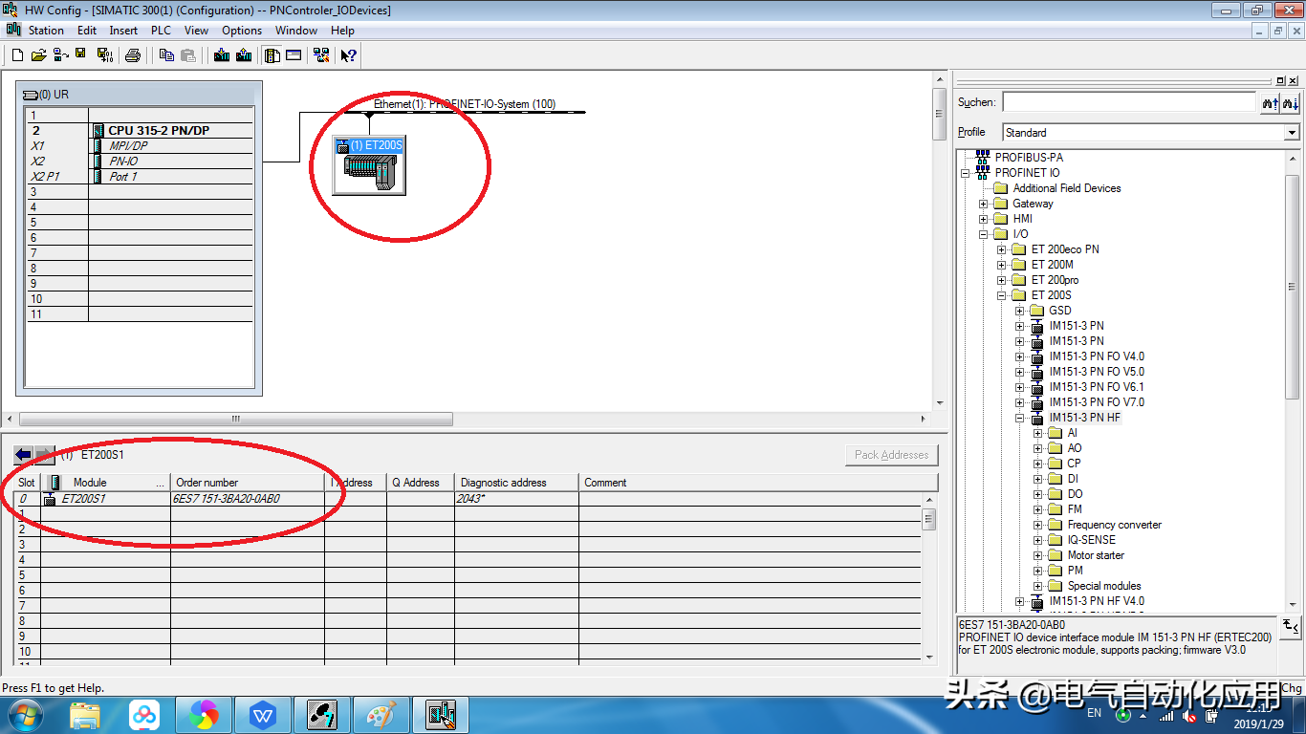Click the Download to Module icon

pos(222,55)
